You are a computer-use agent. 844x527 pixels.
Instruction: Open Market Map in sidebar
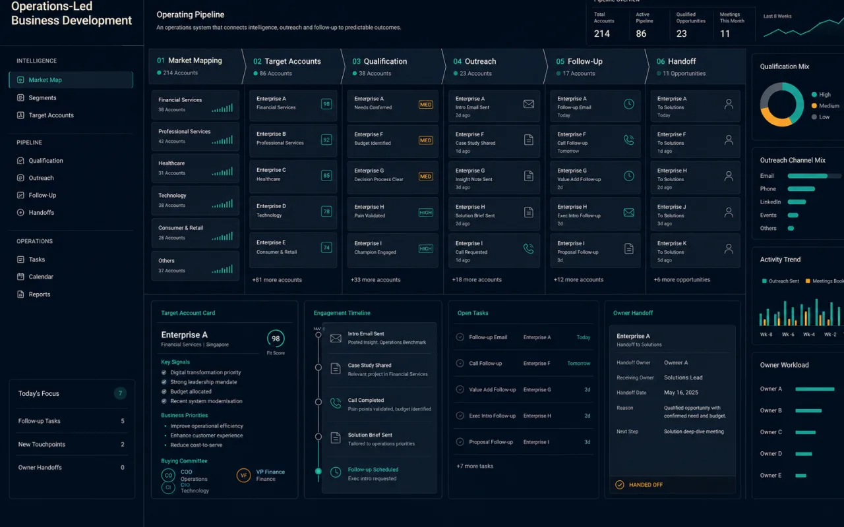click(x=71, y=80)
